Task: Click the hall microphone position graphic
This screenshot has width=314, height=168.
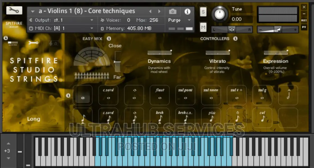Action: [x=92, y=56]
